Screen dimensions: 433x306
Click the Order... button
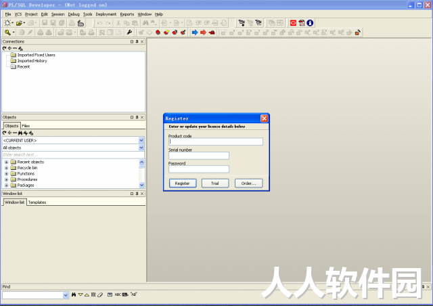pos(248,183)
